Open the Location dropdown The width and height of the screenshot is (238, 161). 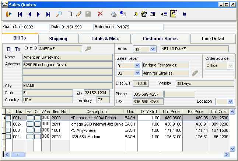click(x=230, y=101)
